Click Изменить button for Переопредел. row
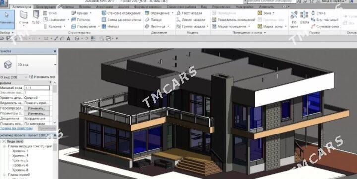This screenshot has height=179, width=357. pos(36,108)
